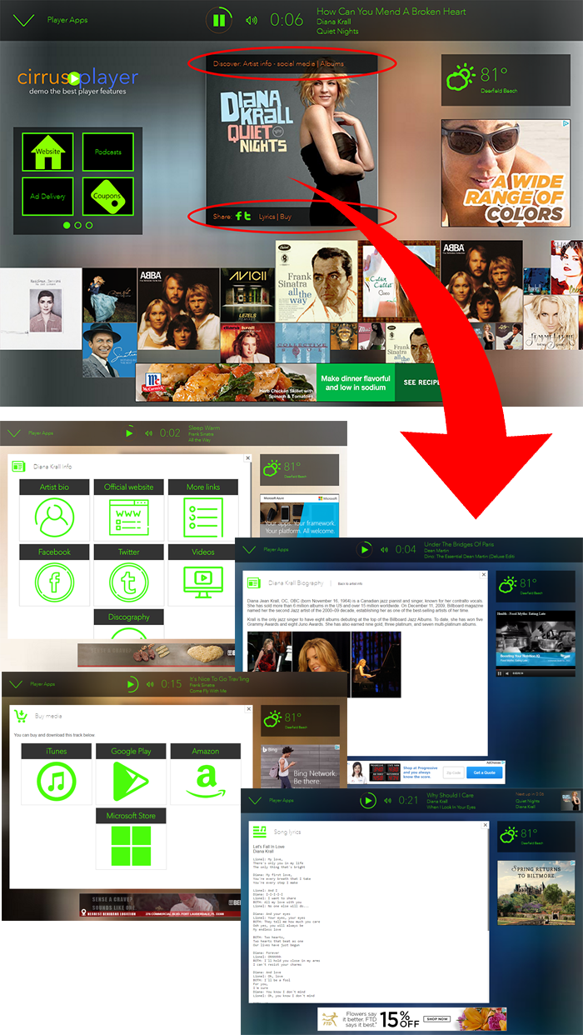The image size is (583, 1035).
Task: Click piano photo at right of biography
Action: point(376,664)
